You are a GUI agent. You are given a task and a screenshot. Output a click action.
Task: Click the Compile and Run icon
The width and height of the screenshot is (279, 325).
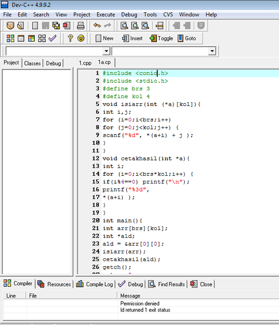point(31,39)
